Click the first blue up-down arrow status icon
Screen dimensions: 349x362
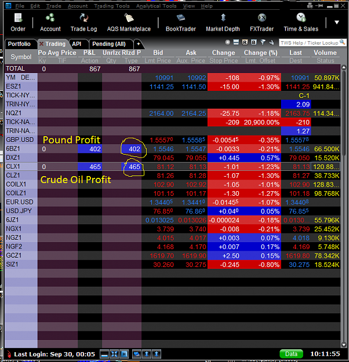[x=147, y=354]
